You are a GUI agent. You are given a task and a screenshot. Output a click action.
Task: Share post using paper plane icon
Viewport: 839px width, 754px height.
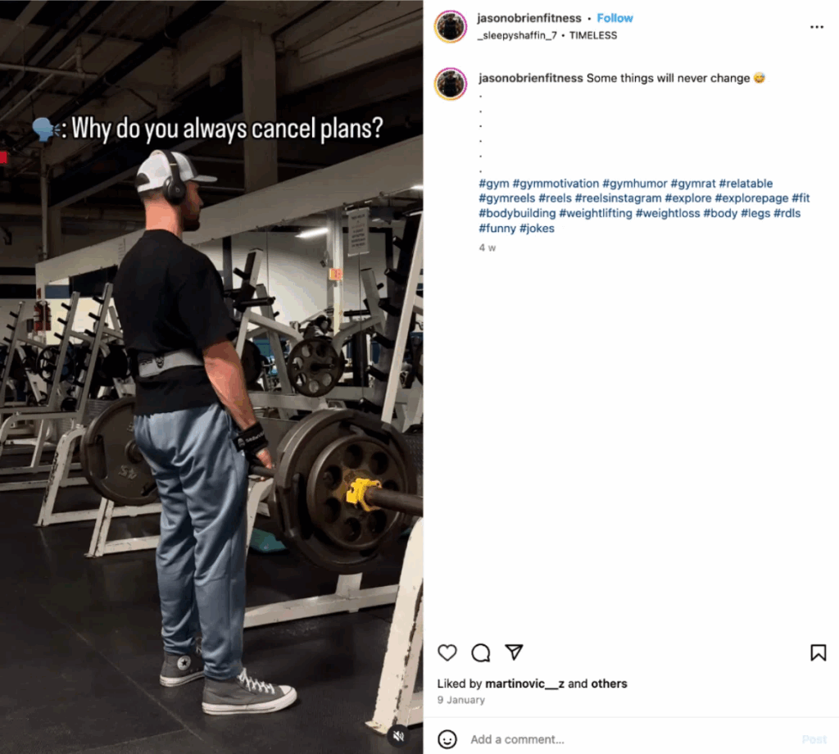click(x=514, y=652)
